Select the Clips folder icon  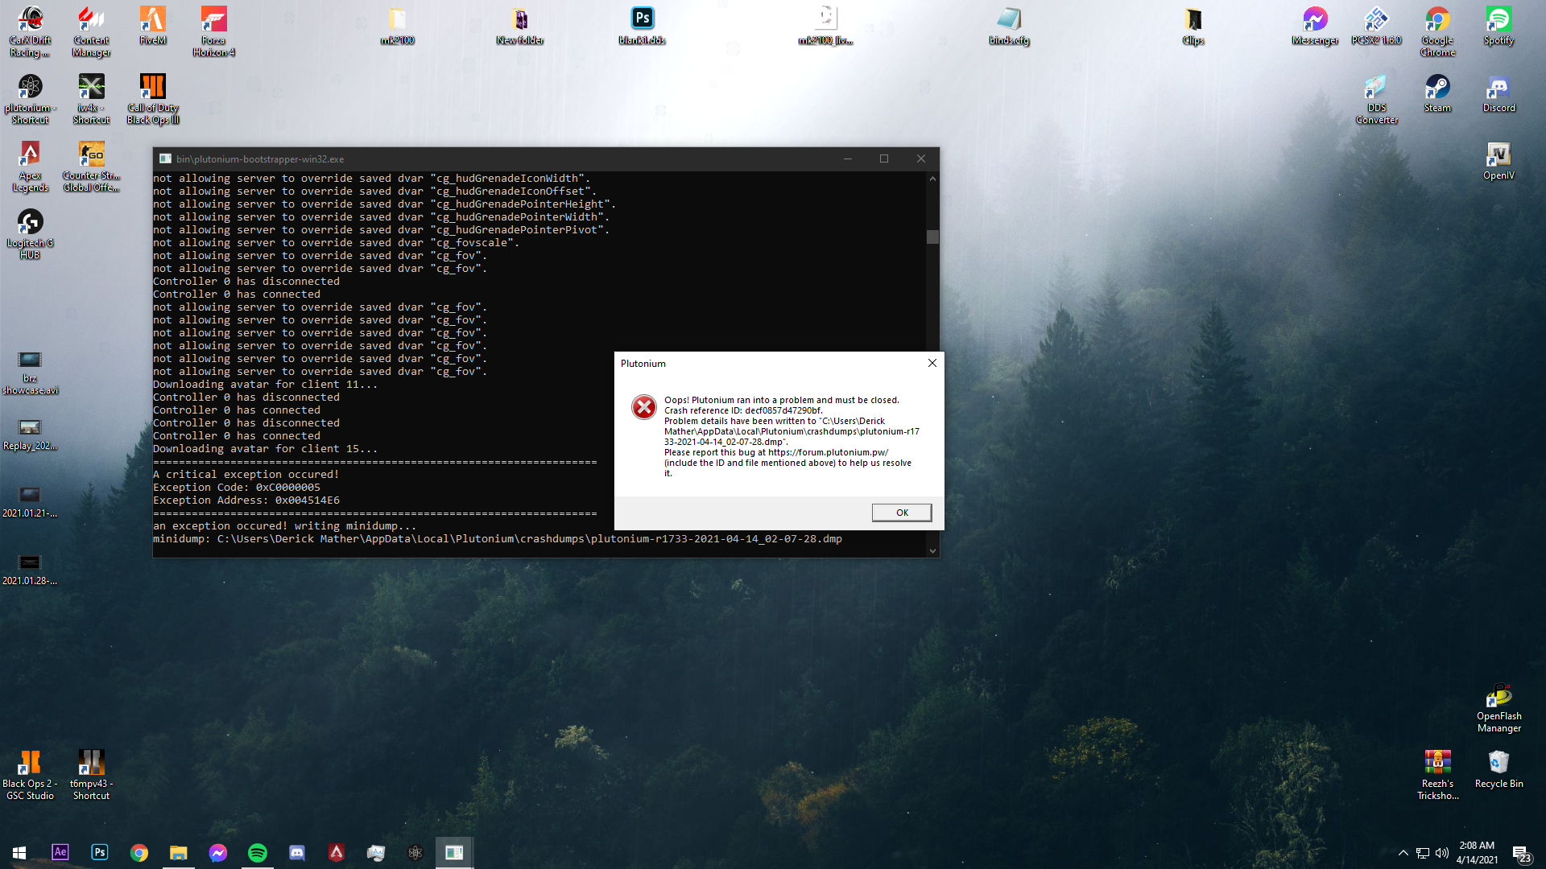pos(1193,27)
